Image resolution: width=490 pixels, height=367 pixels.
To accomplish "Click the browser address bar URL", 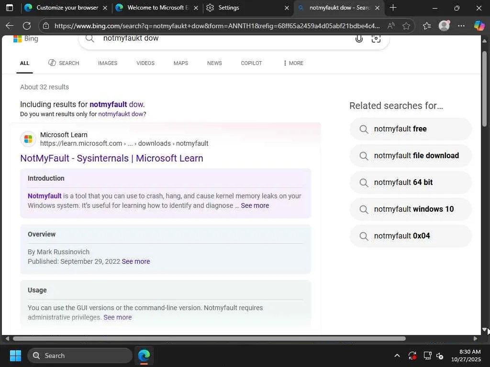I will pos(217,26).
